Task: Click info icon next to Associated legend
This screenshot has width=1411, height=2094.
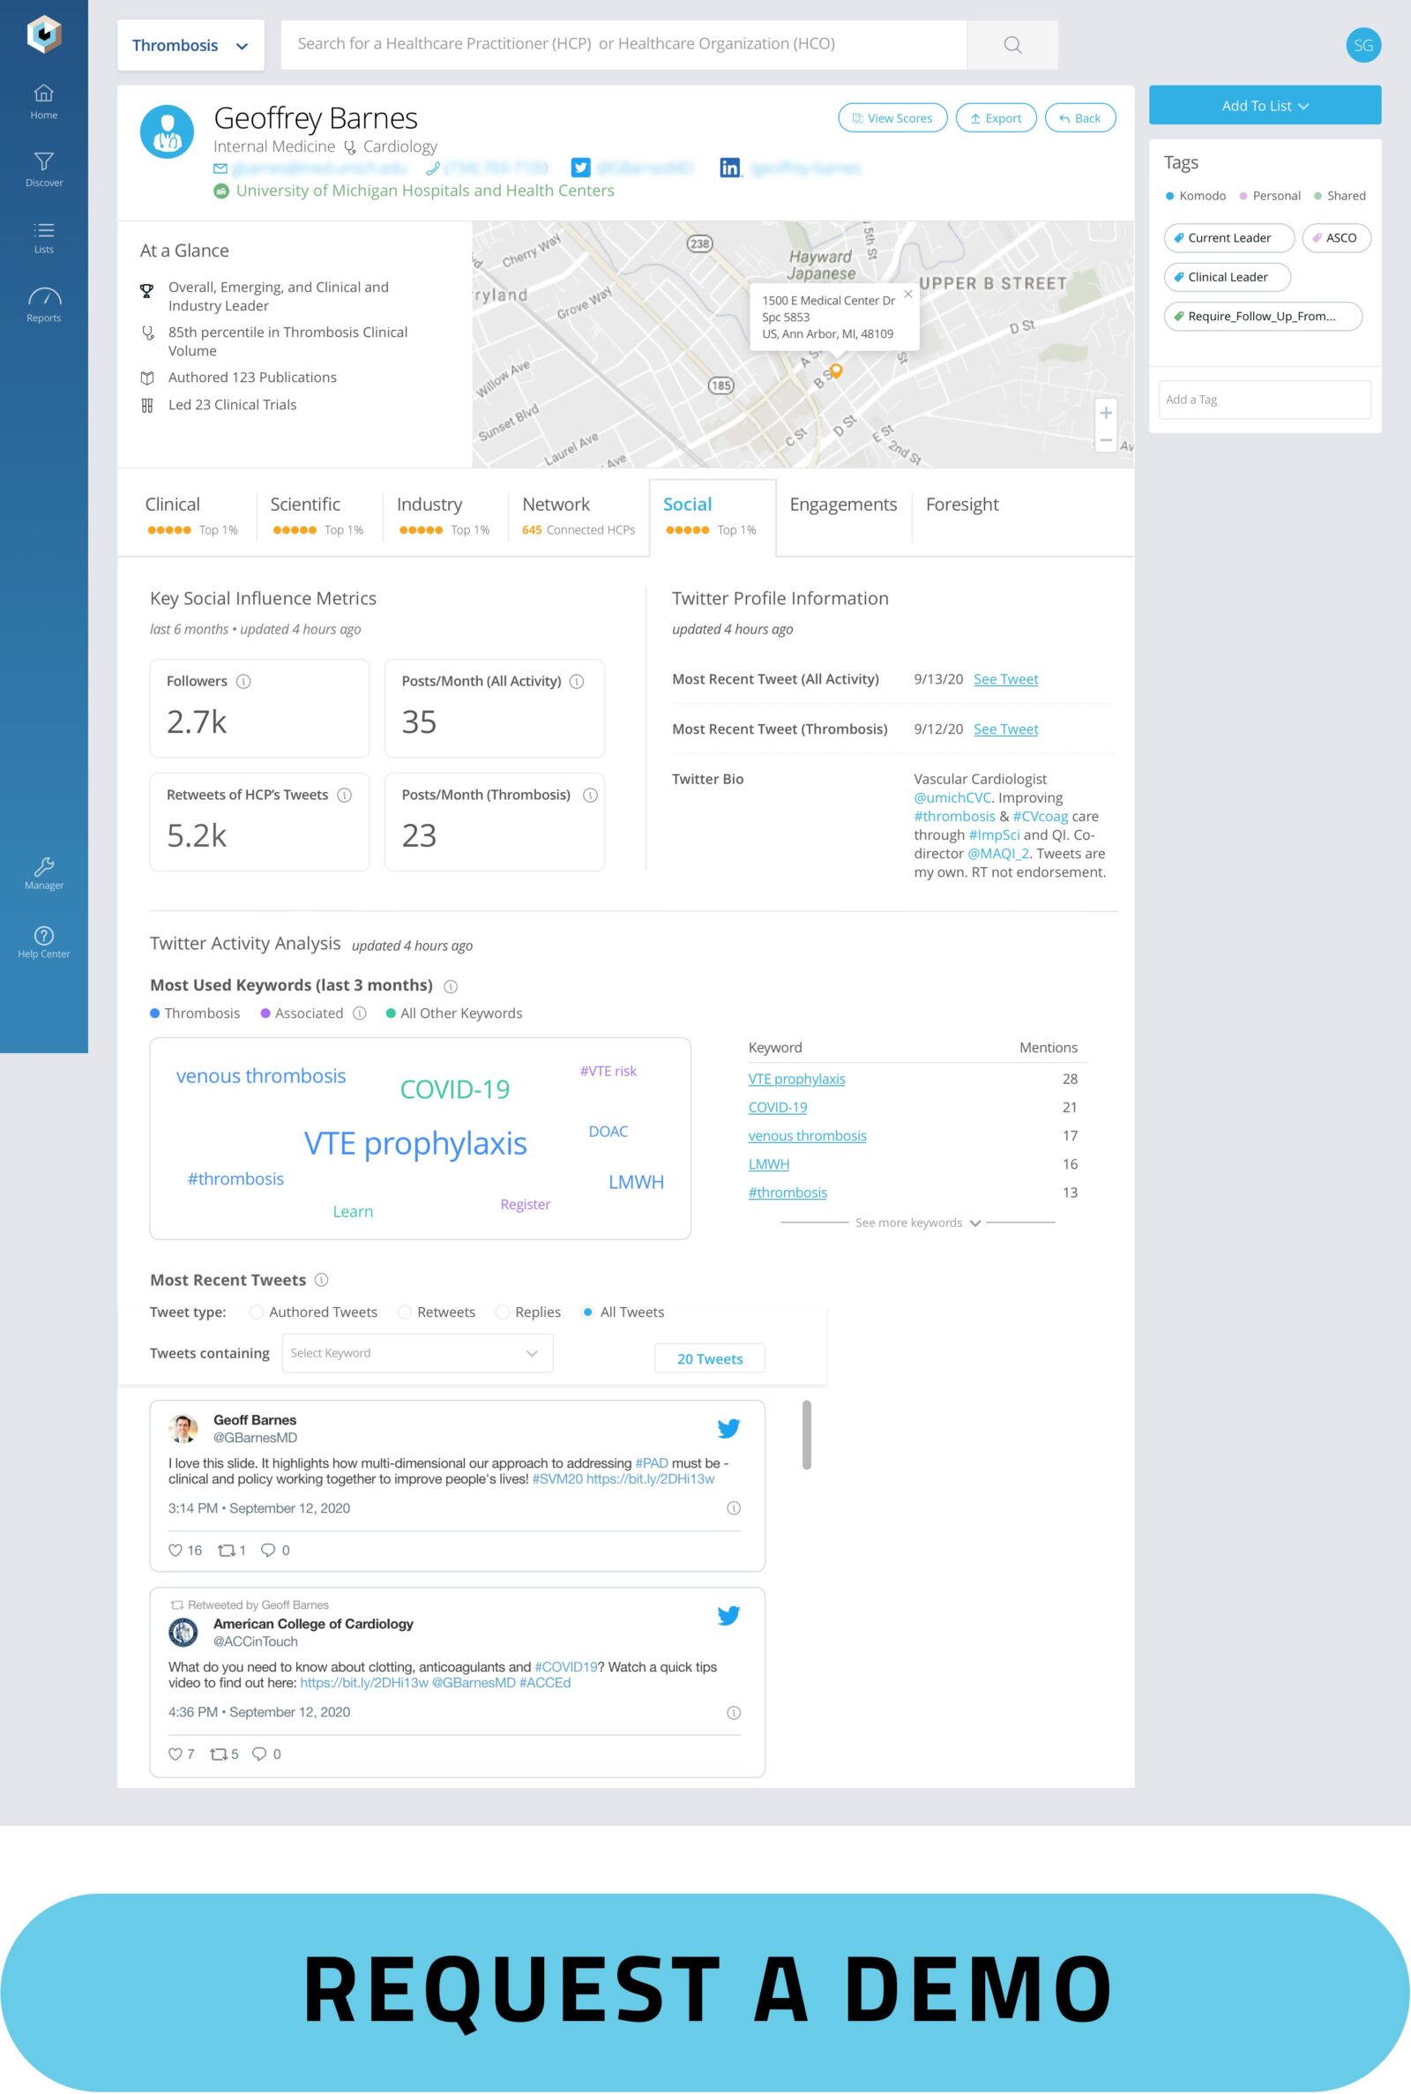Action: (359, 1013)
